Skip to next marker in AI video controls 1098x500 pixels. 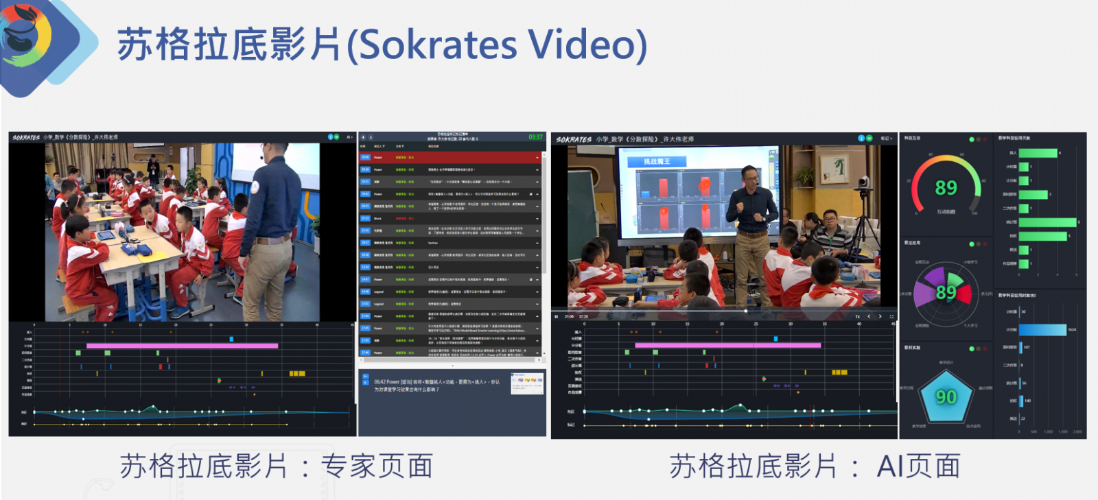(x=880, y=316)
